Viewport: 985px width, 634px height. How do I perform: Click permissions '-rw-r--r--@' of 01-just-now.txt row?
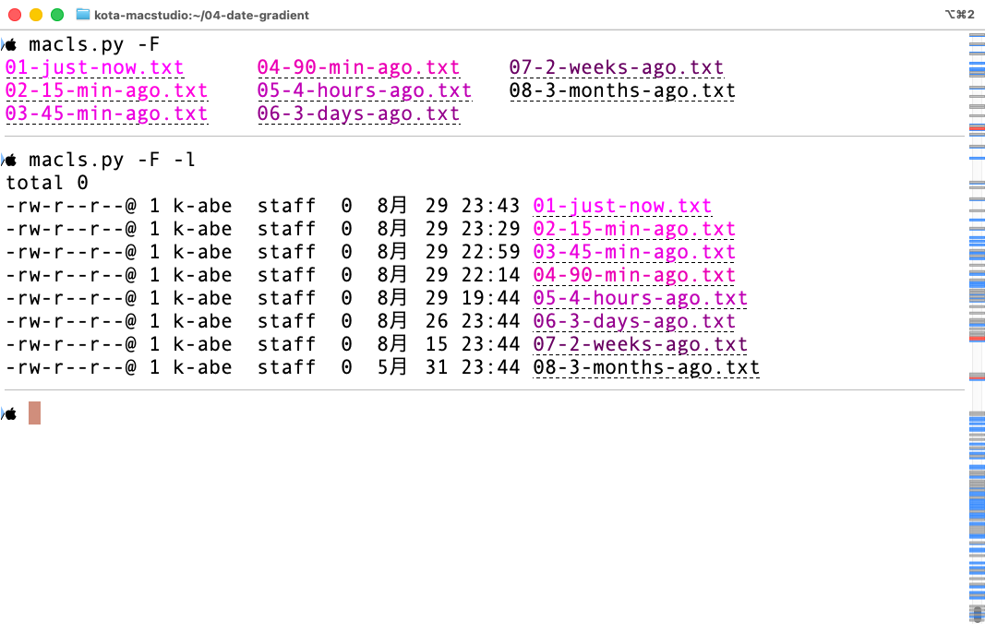pos(71,207)
